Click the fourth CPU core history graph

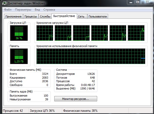[x=99, y=33]
